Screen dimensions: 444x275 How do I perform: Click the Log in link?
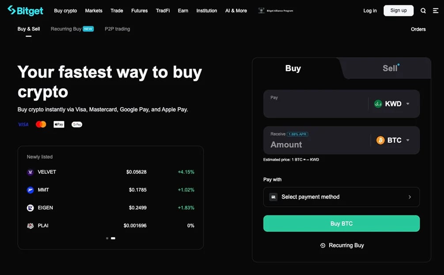[x=370, y=11]
